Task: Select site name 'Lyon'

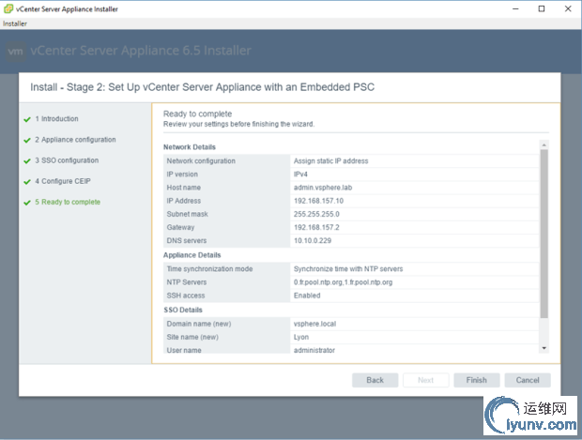Action: pos(301,337)
